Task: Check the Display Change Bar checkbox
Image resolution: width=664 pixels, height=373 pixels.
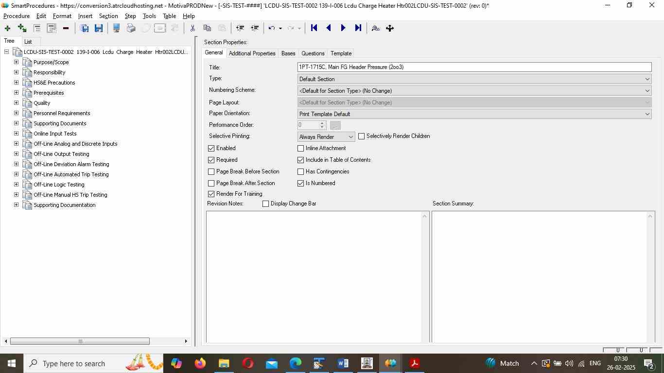Action: (265, 203)
